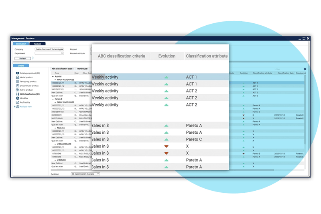321x214 pixels.
Task: Click the grid vertical scrollbar
Action: (x=305, y=110)
